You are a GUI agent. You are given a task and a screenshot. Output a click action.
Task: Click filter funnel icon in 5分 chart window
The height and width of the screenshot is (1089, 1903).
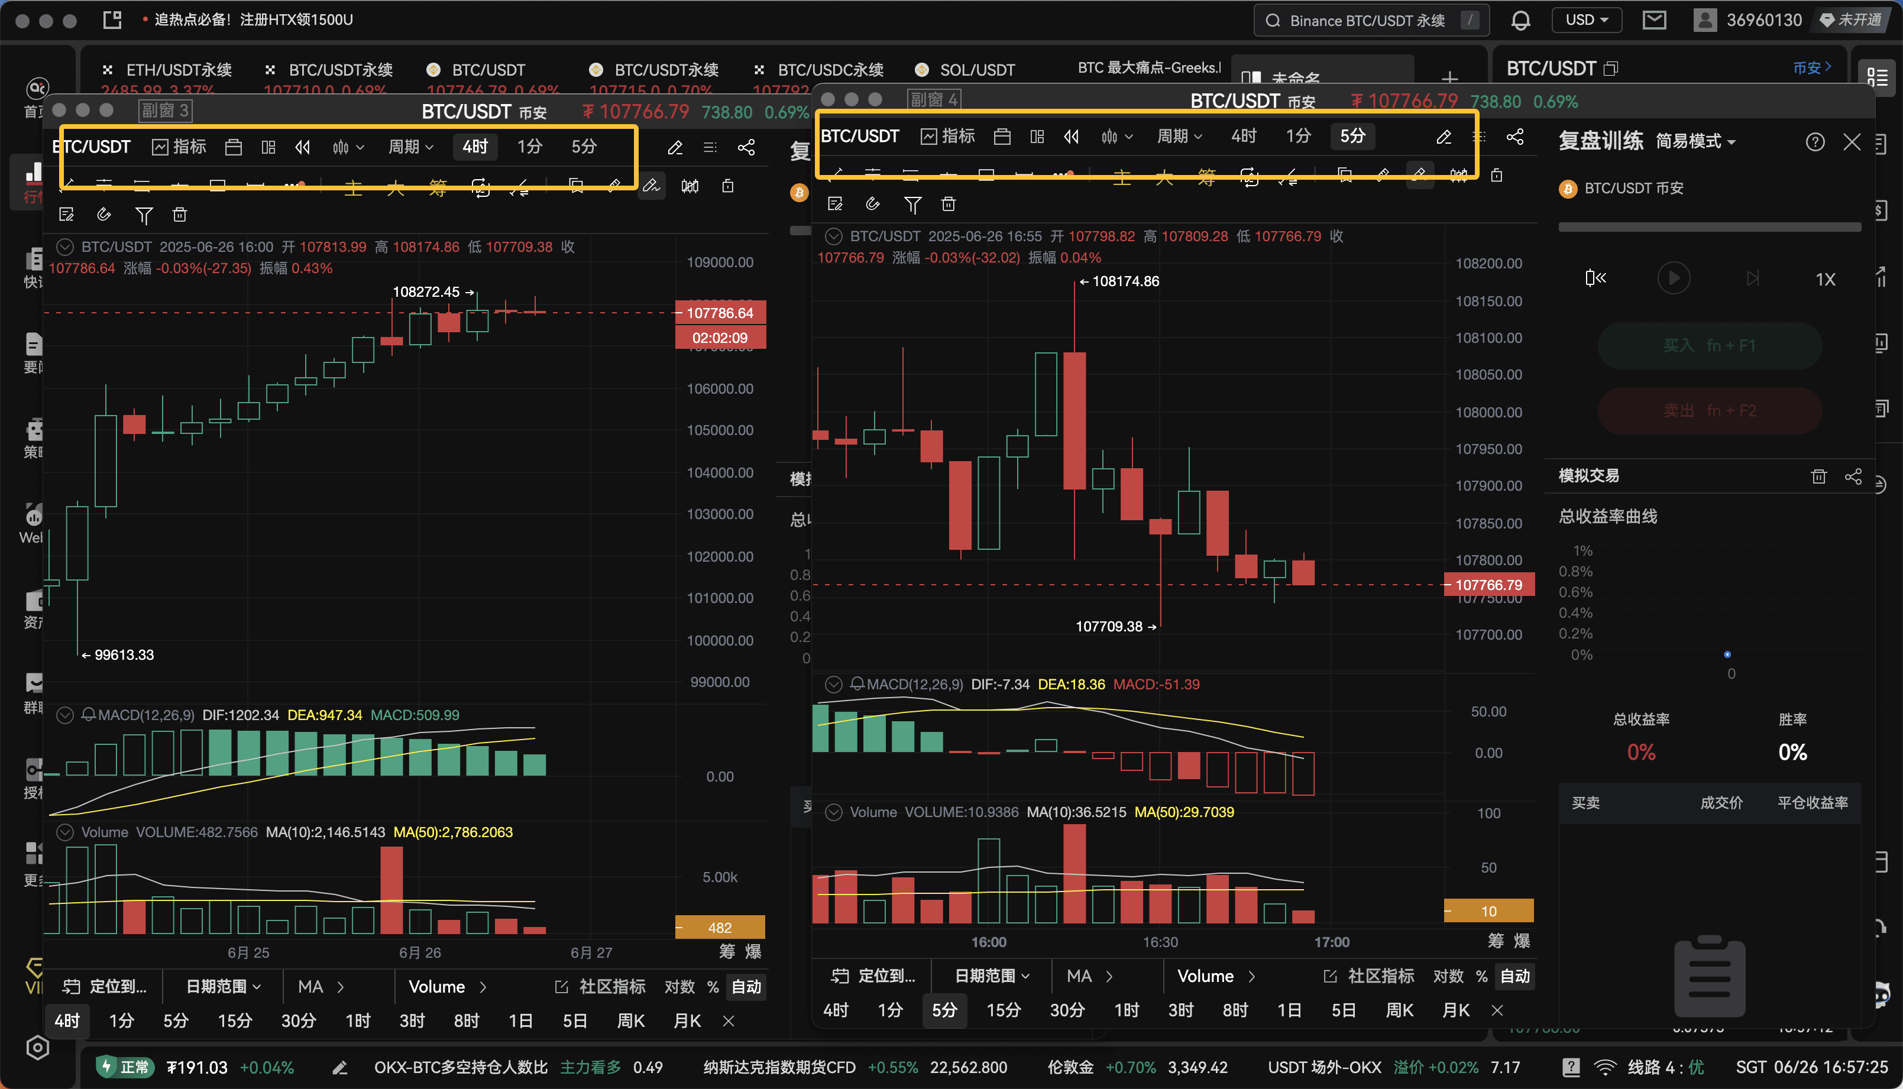pyautogui.click(x=912, y=204)
